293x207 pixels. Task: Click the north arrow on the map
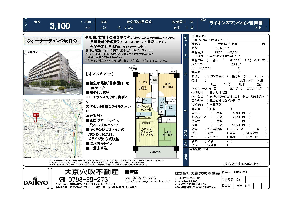[x=80, y=102]
